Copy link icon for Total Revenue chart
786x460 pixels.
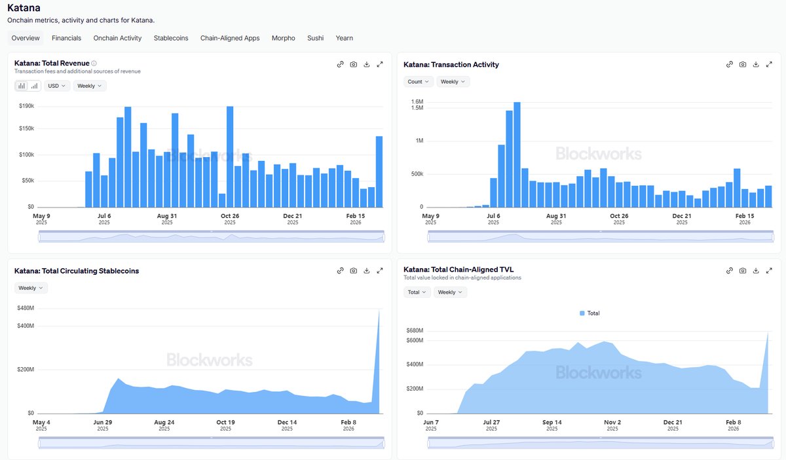[x=341, y=64]
